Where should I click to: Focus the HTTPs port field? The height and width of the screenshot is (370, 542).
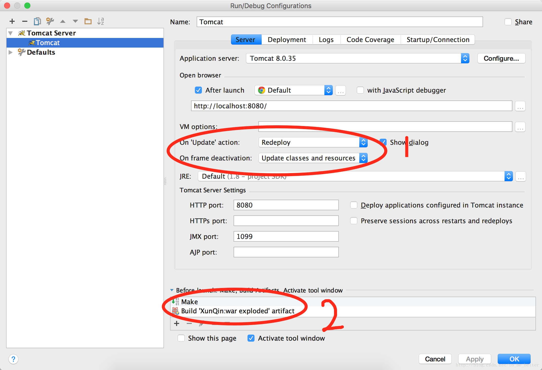click(286, 221)
